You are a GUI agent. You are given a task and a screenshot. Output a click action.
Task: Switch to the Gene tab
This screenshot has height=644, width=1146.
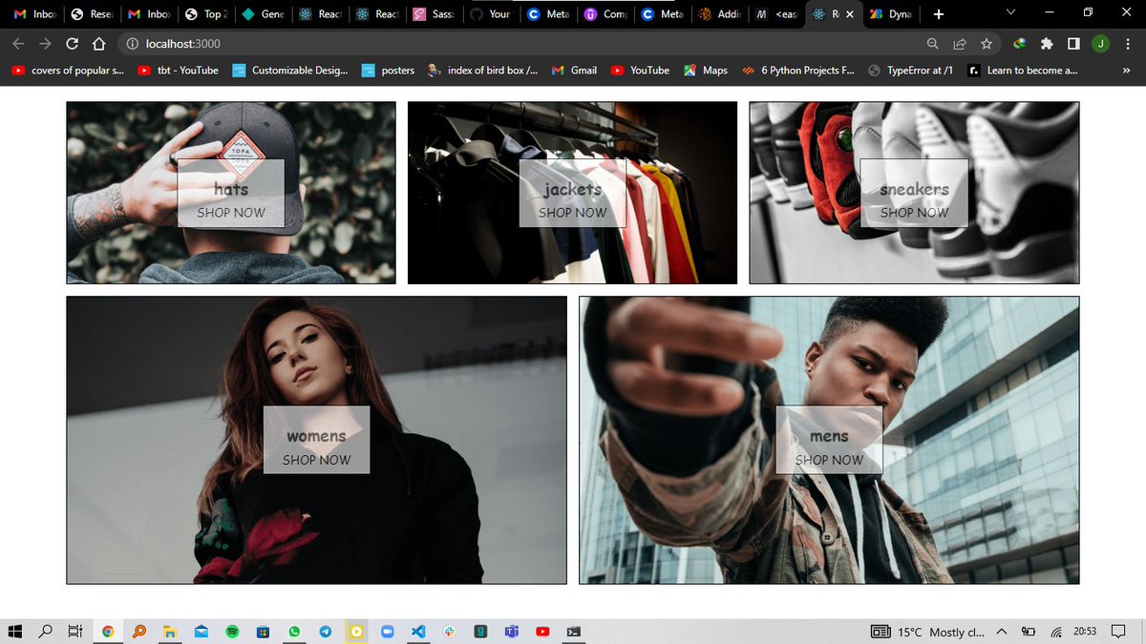(263, 14)
